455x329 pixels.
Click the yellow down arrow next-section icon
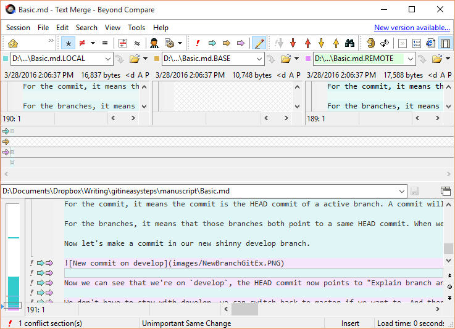point(322,44)
